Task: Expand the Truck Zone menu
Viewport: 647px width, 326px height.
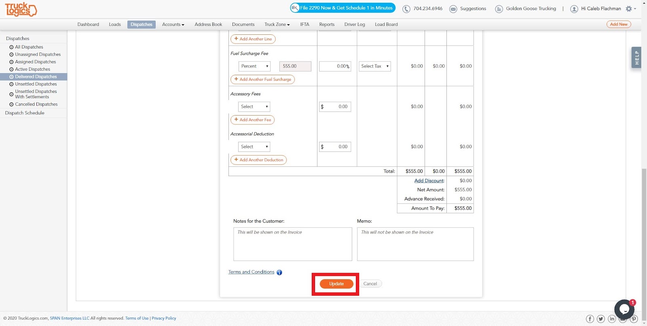Action: [x=277, y=24]
